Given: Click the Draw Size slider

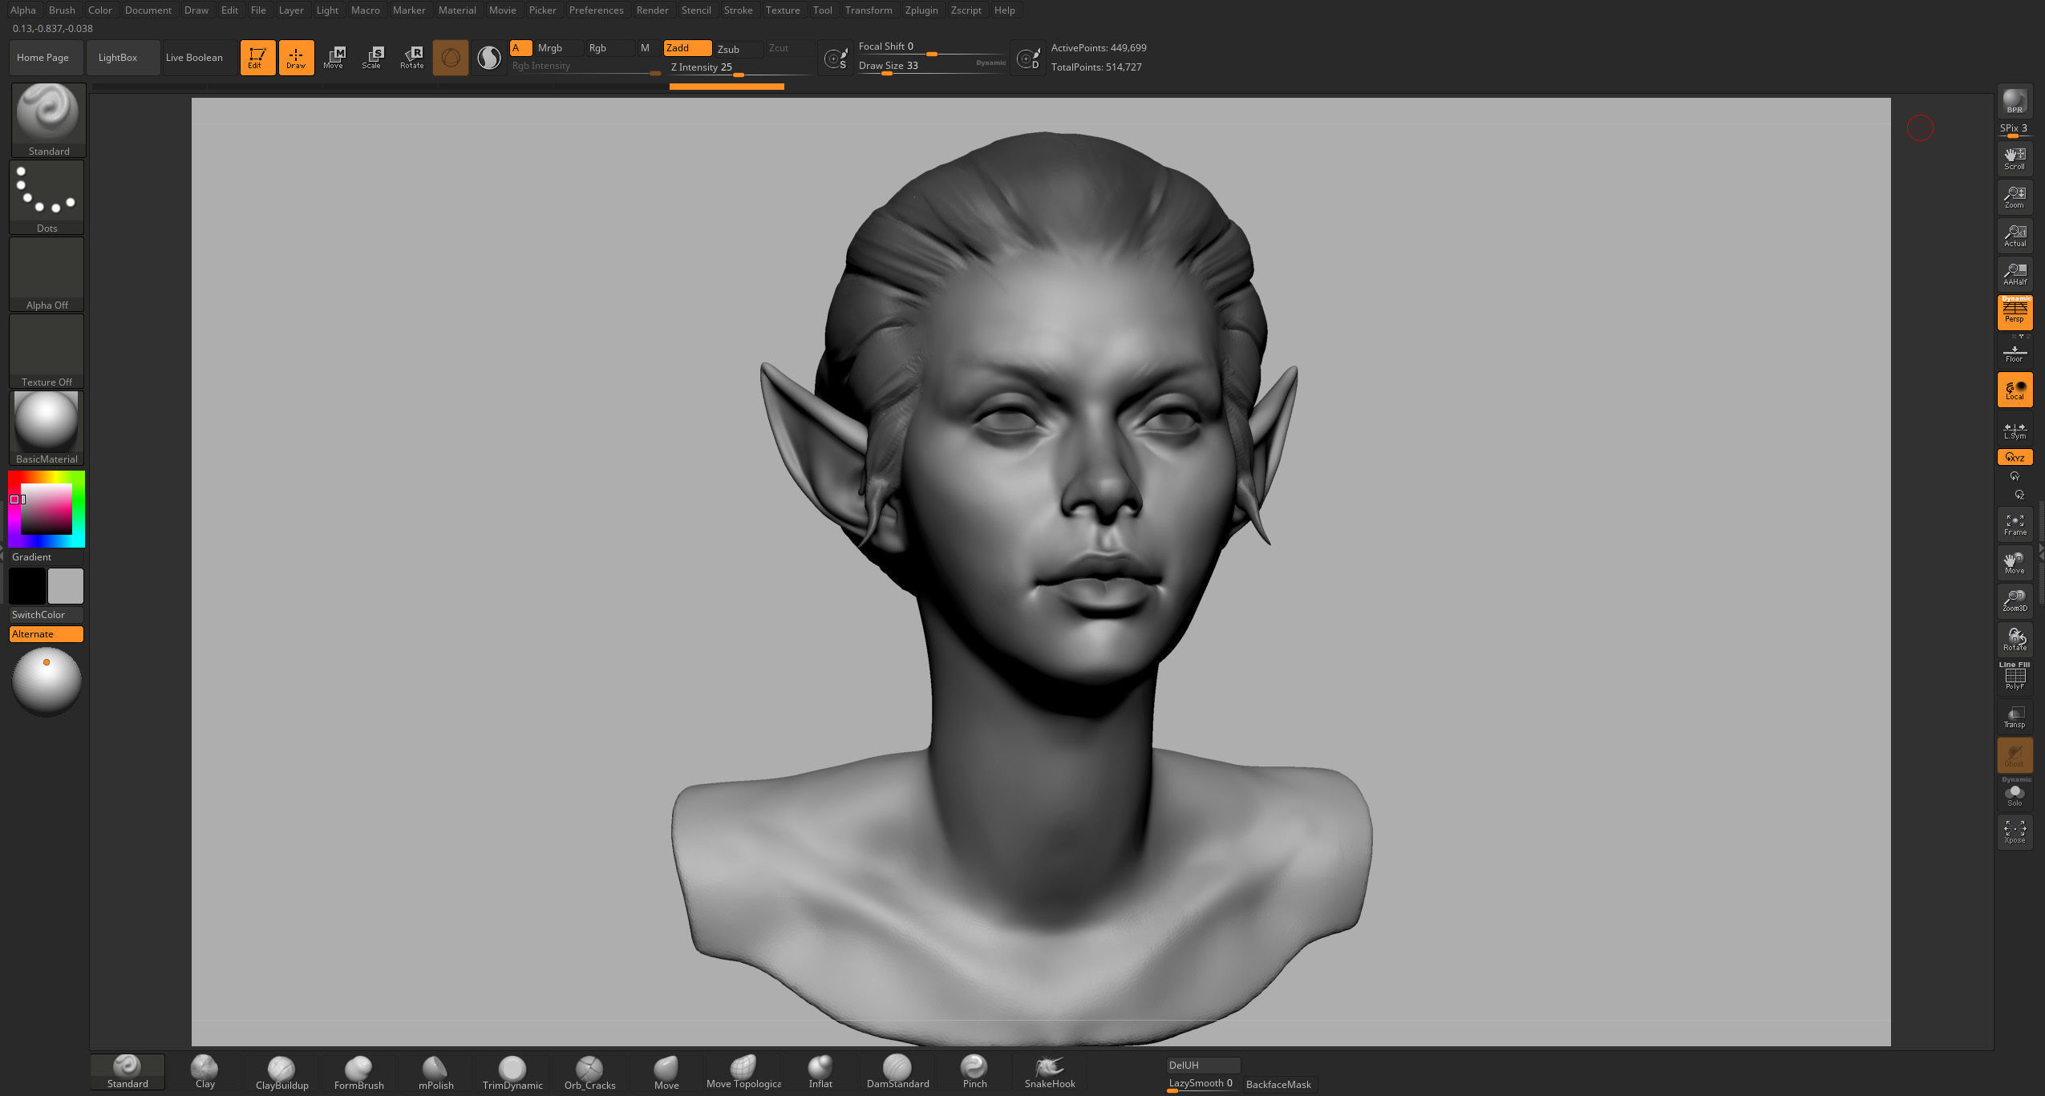Looking at the screenshot, I should tap(932, 67).
